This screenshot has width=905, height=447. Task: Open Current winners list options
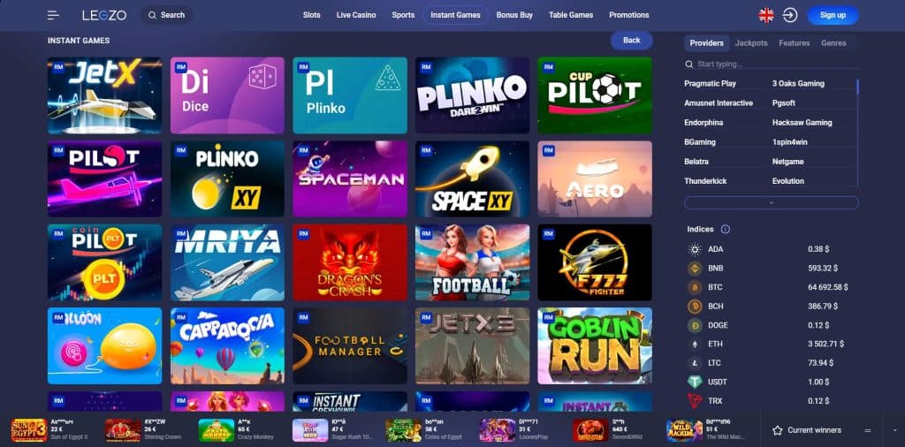[x=867, y=430]
